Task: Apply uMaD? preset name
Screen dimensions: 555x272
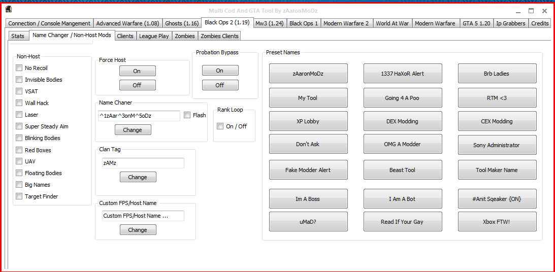Action: pos(308,221)
